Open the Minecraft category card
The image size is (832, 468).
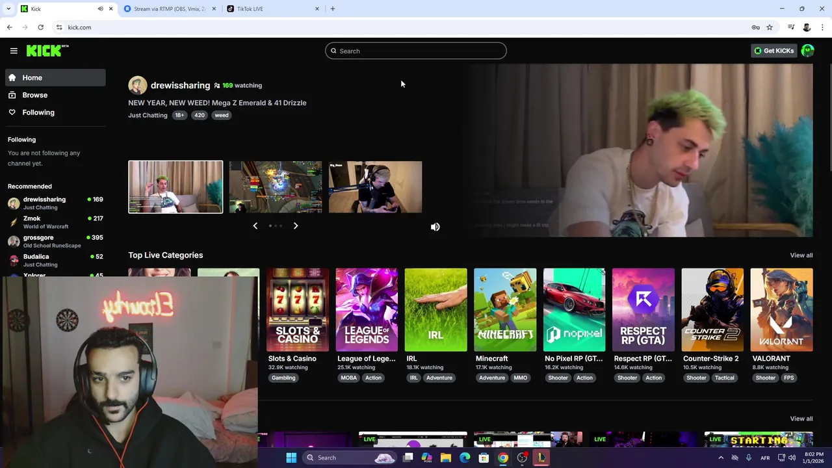coord(505,310)
